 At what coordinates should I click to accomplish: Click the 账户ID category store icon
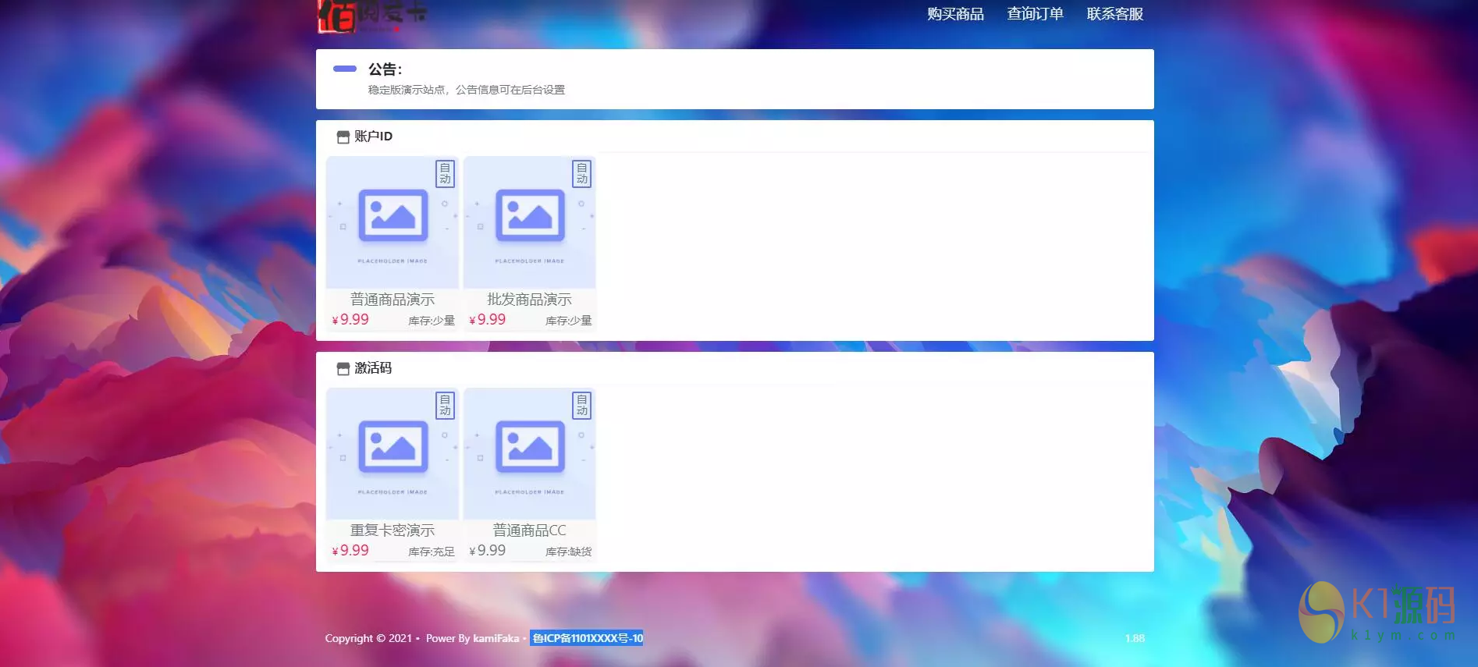(x=343, y=137)
